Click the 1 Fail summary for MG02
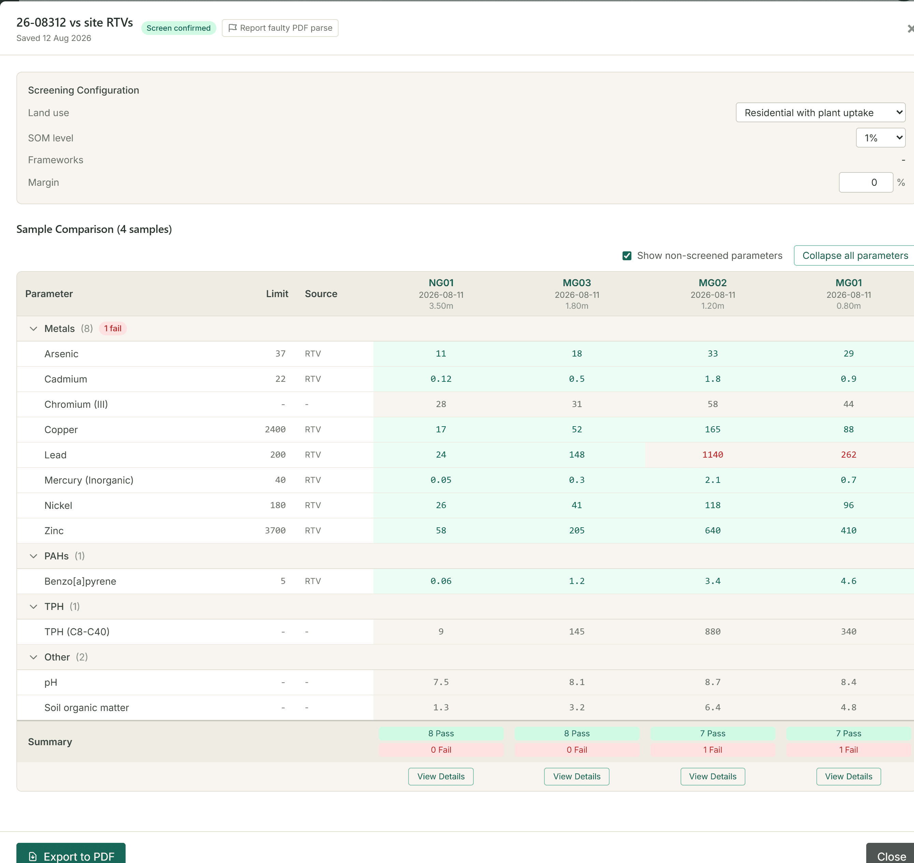Viewport: 914px width, 863px height. pyautogui.click(x=713, y=750)
